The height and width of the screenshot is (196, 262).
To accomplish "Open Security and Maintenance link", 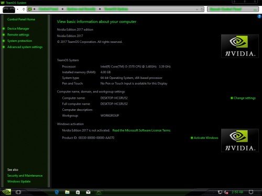I will tap(25, 176).
